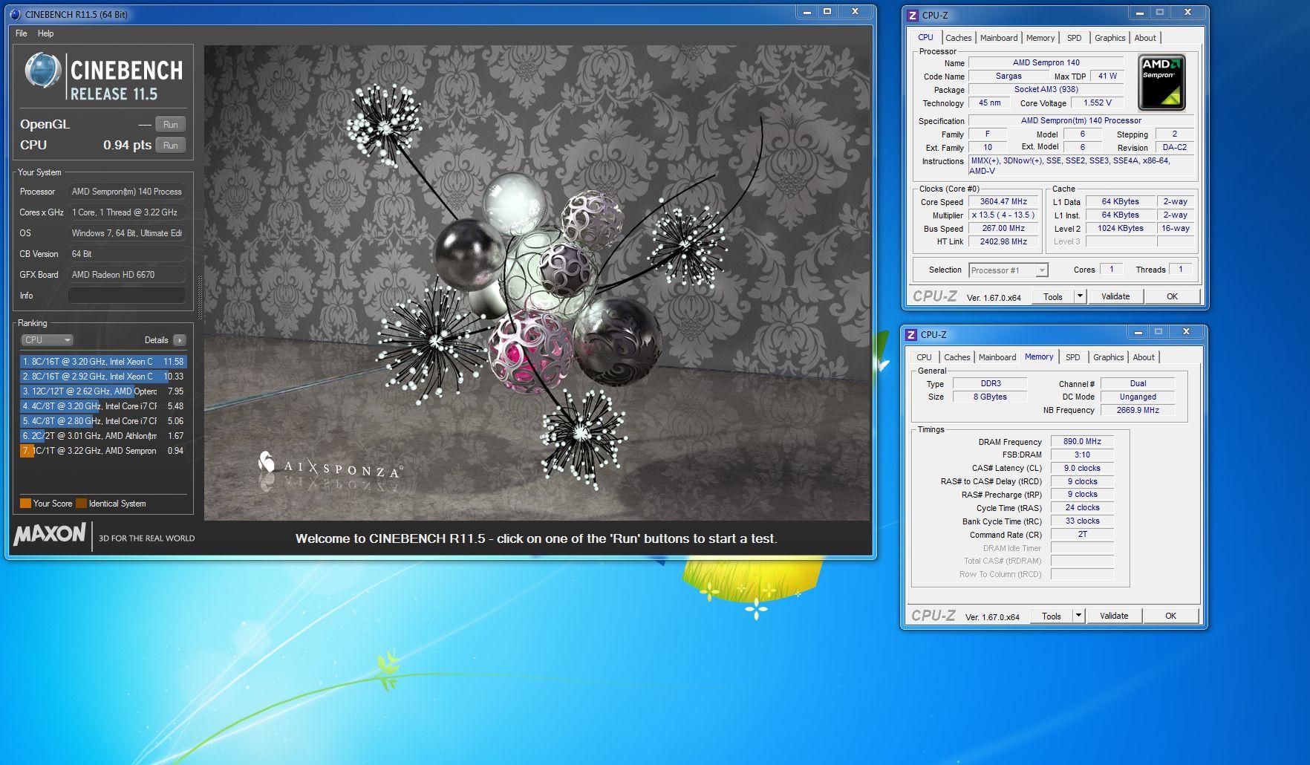Switch to CPU tab in lower CPU-Z window
Image resolution: width=1310 pixels, height=765 pixels.
tap(925, 357)
